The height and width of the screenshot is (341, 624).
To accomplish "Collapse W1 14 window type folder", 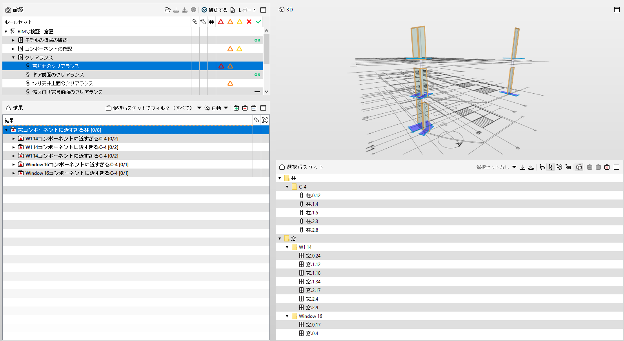I will 287,247.
